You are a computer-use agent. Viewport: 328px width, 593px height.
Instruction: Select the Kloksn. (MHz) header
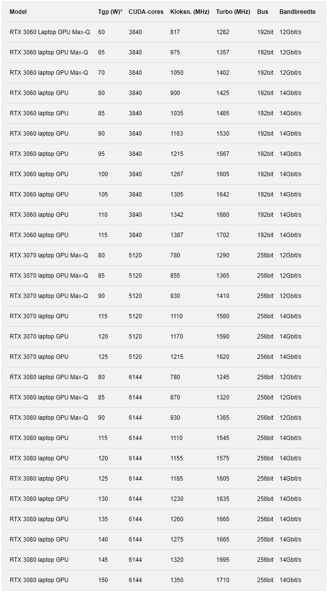[190, 12]
